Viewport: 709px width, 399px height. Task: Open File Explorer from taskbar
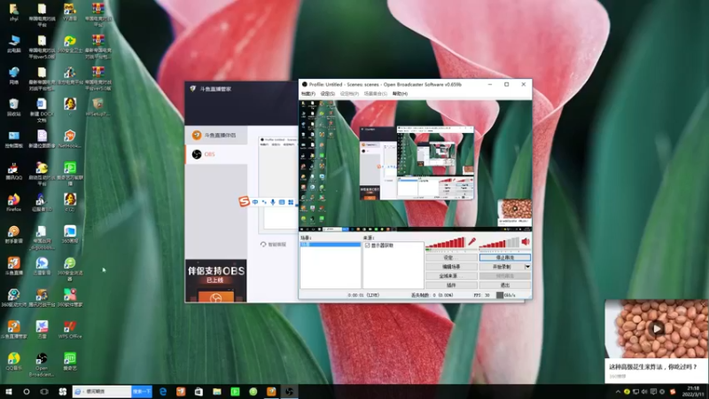tap(217, 392)
